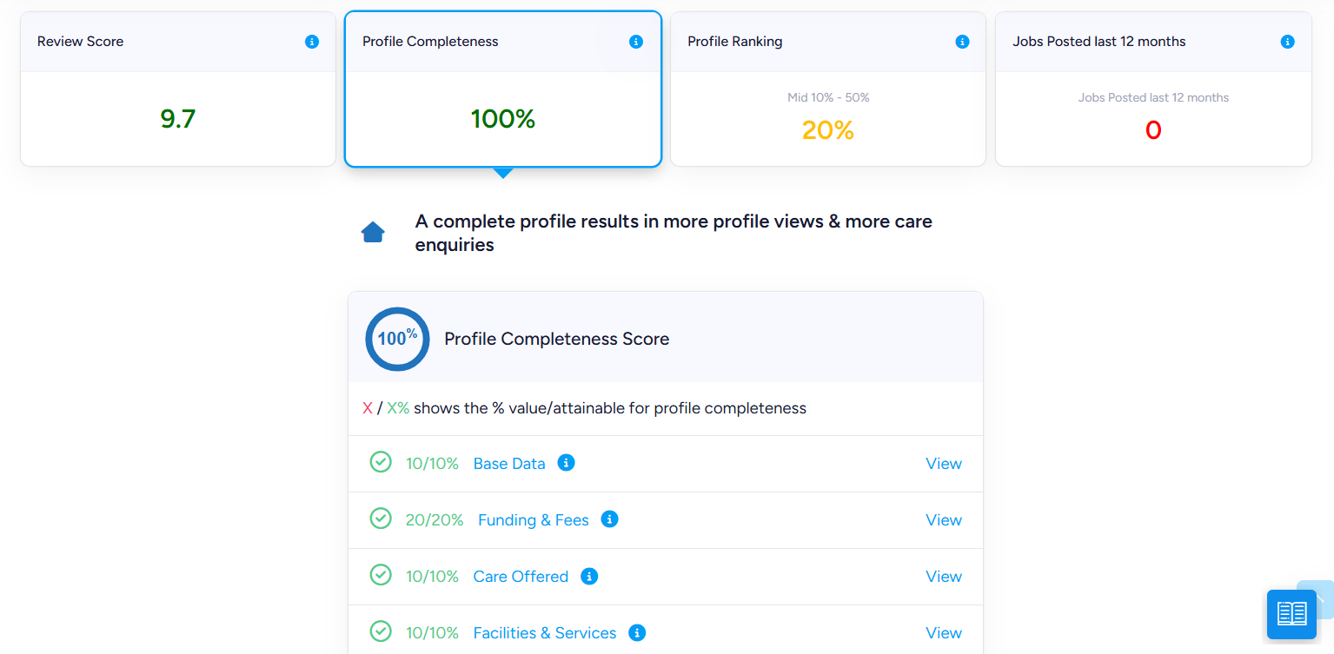Screen dimensions: 1334x654
Task: Click the 100% completeness progress circle
Action: (x=397, y=339)
